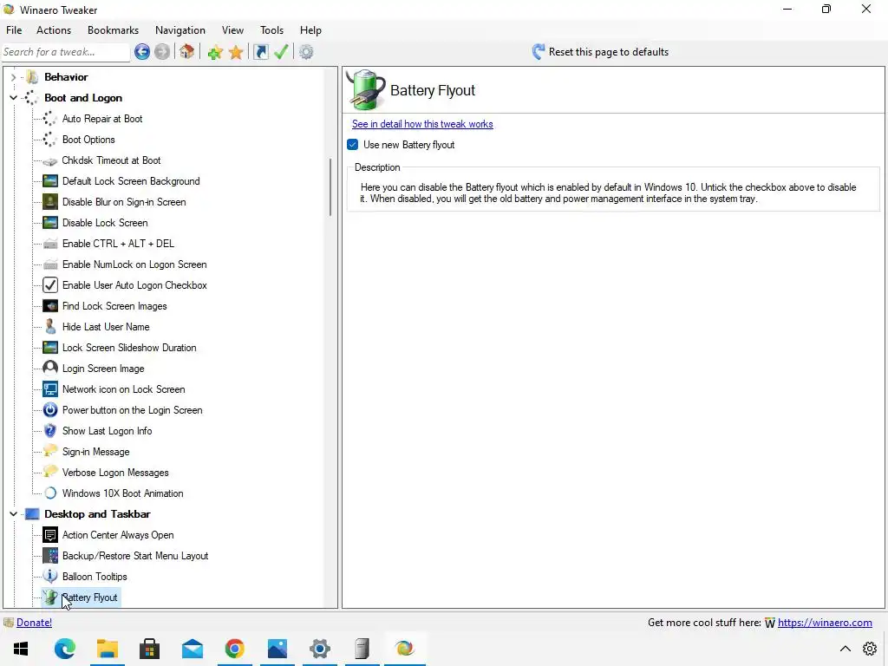Image resolution: width=888 pixels, height=666 pixels.
Task: Click the Hide Last User Name person icon
Action: tap(49, 327)
